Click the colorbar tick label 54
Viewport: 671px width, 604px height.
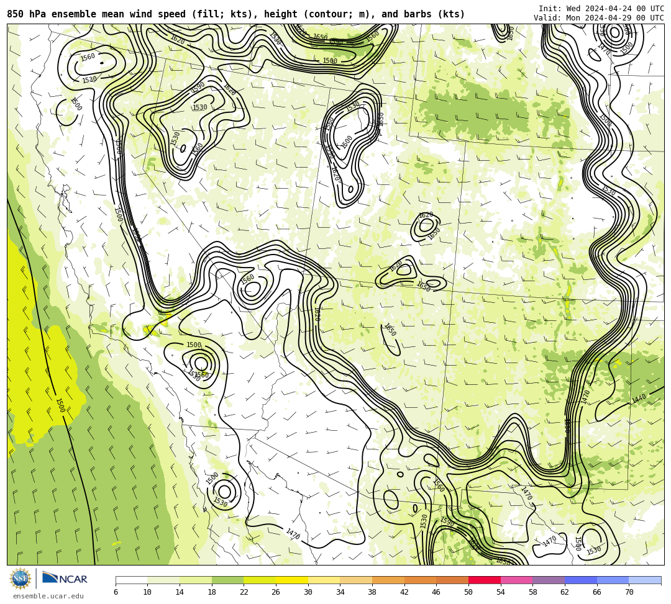pos(501,592)
